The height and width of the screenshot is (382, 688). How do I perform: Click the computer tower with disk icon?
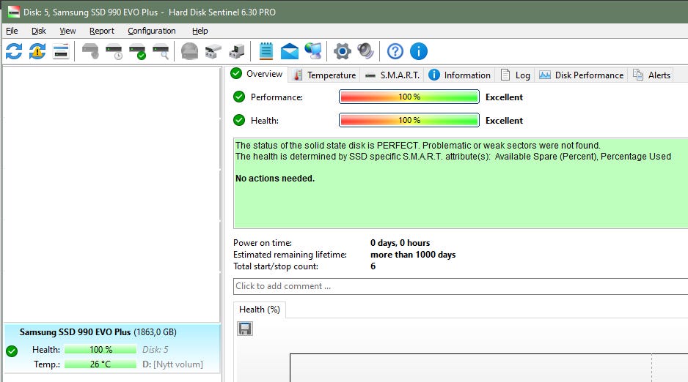pos(236,51)
